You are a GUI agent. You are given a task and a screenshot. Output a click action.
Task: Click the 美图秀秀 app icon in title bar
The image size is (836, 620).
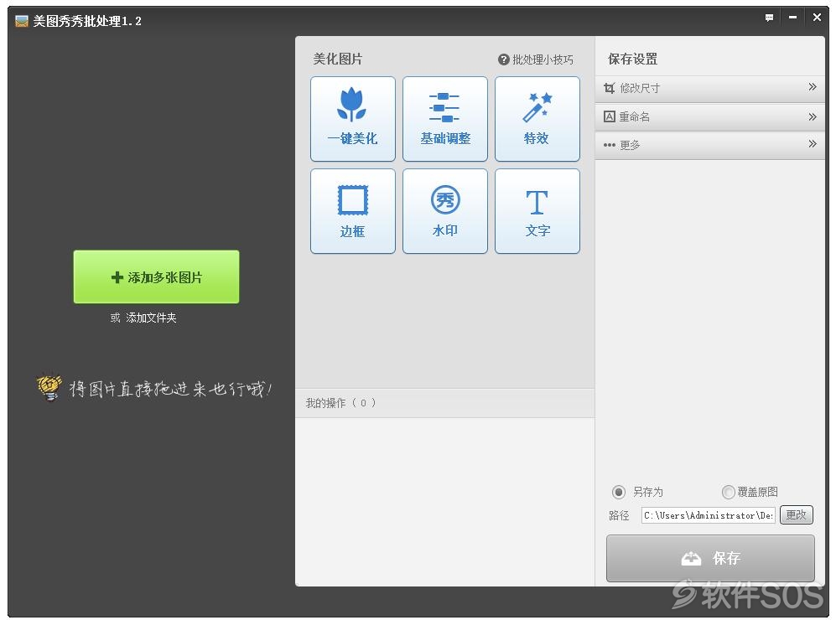click(x=22, y=21)
